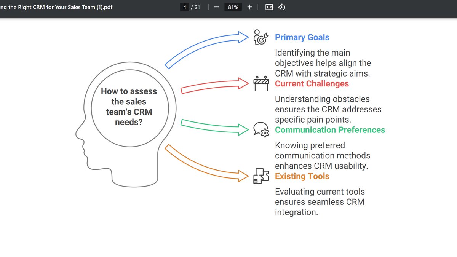457x257 pixels.
Task: Click the zoom in plus button
Action: 250,7
